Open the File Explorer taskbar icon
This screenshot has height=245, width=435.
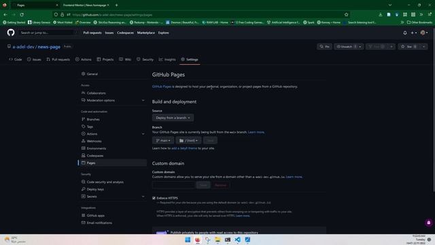point(217,240)
